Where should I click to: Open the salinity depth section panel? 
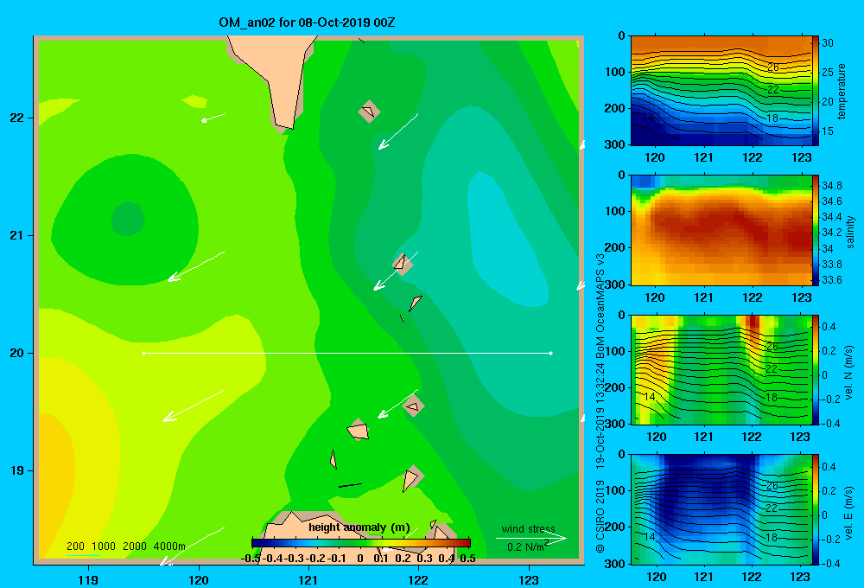point(721,230)
